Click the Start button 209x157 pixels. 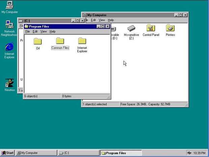coord(8,153)
